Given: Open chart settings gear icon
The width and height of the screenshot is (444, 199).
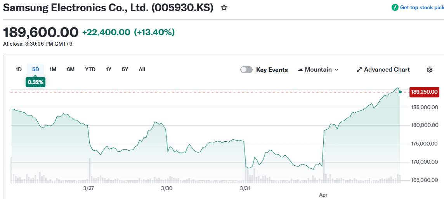Looking at the screenshot, I should pos(430,70).
